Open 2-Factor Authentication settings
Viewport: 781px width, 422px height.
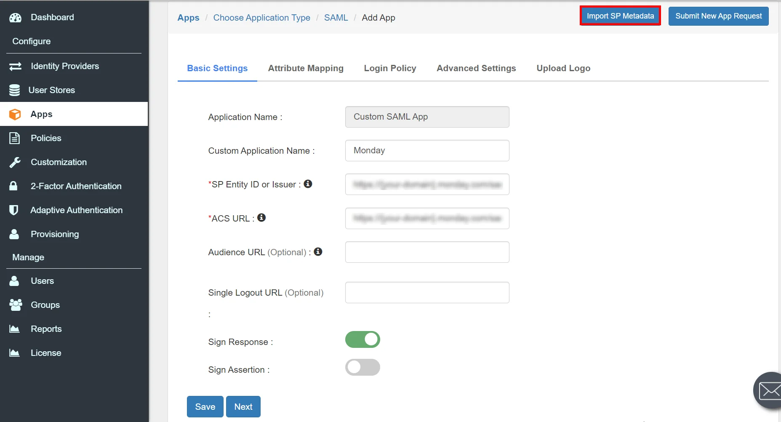click(13, 186)
